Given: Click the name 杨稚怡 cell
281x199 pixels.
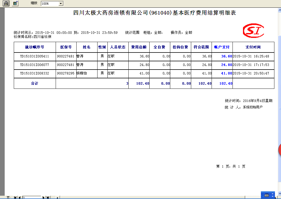Looking at the screenshot, I should click(x=87, y=73).
